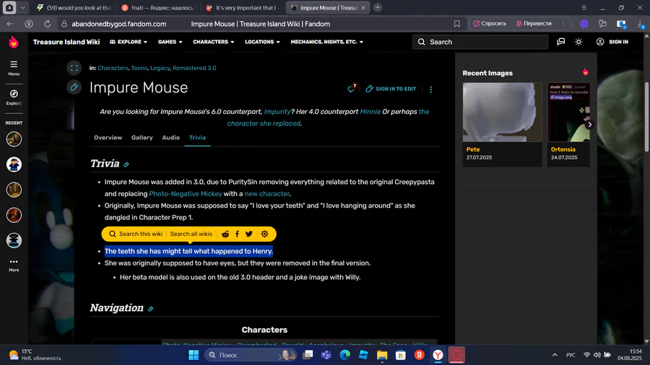The height and width of the screenshot is (365, 650).
Task: Toggle light/dark theme sun icon
Action: point(578,42)
